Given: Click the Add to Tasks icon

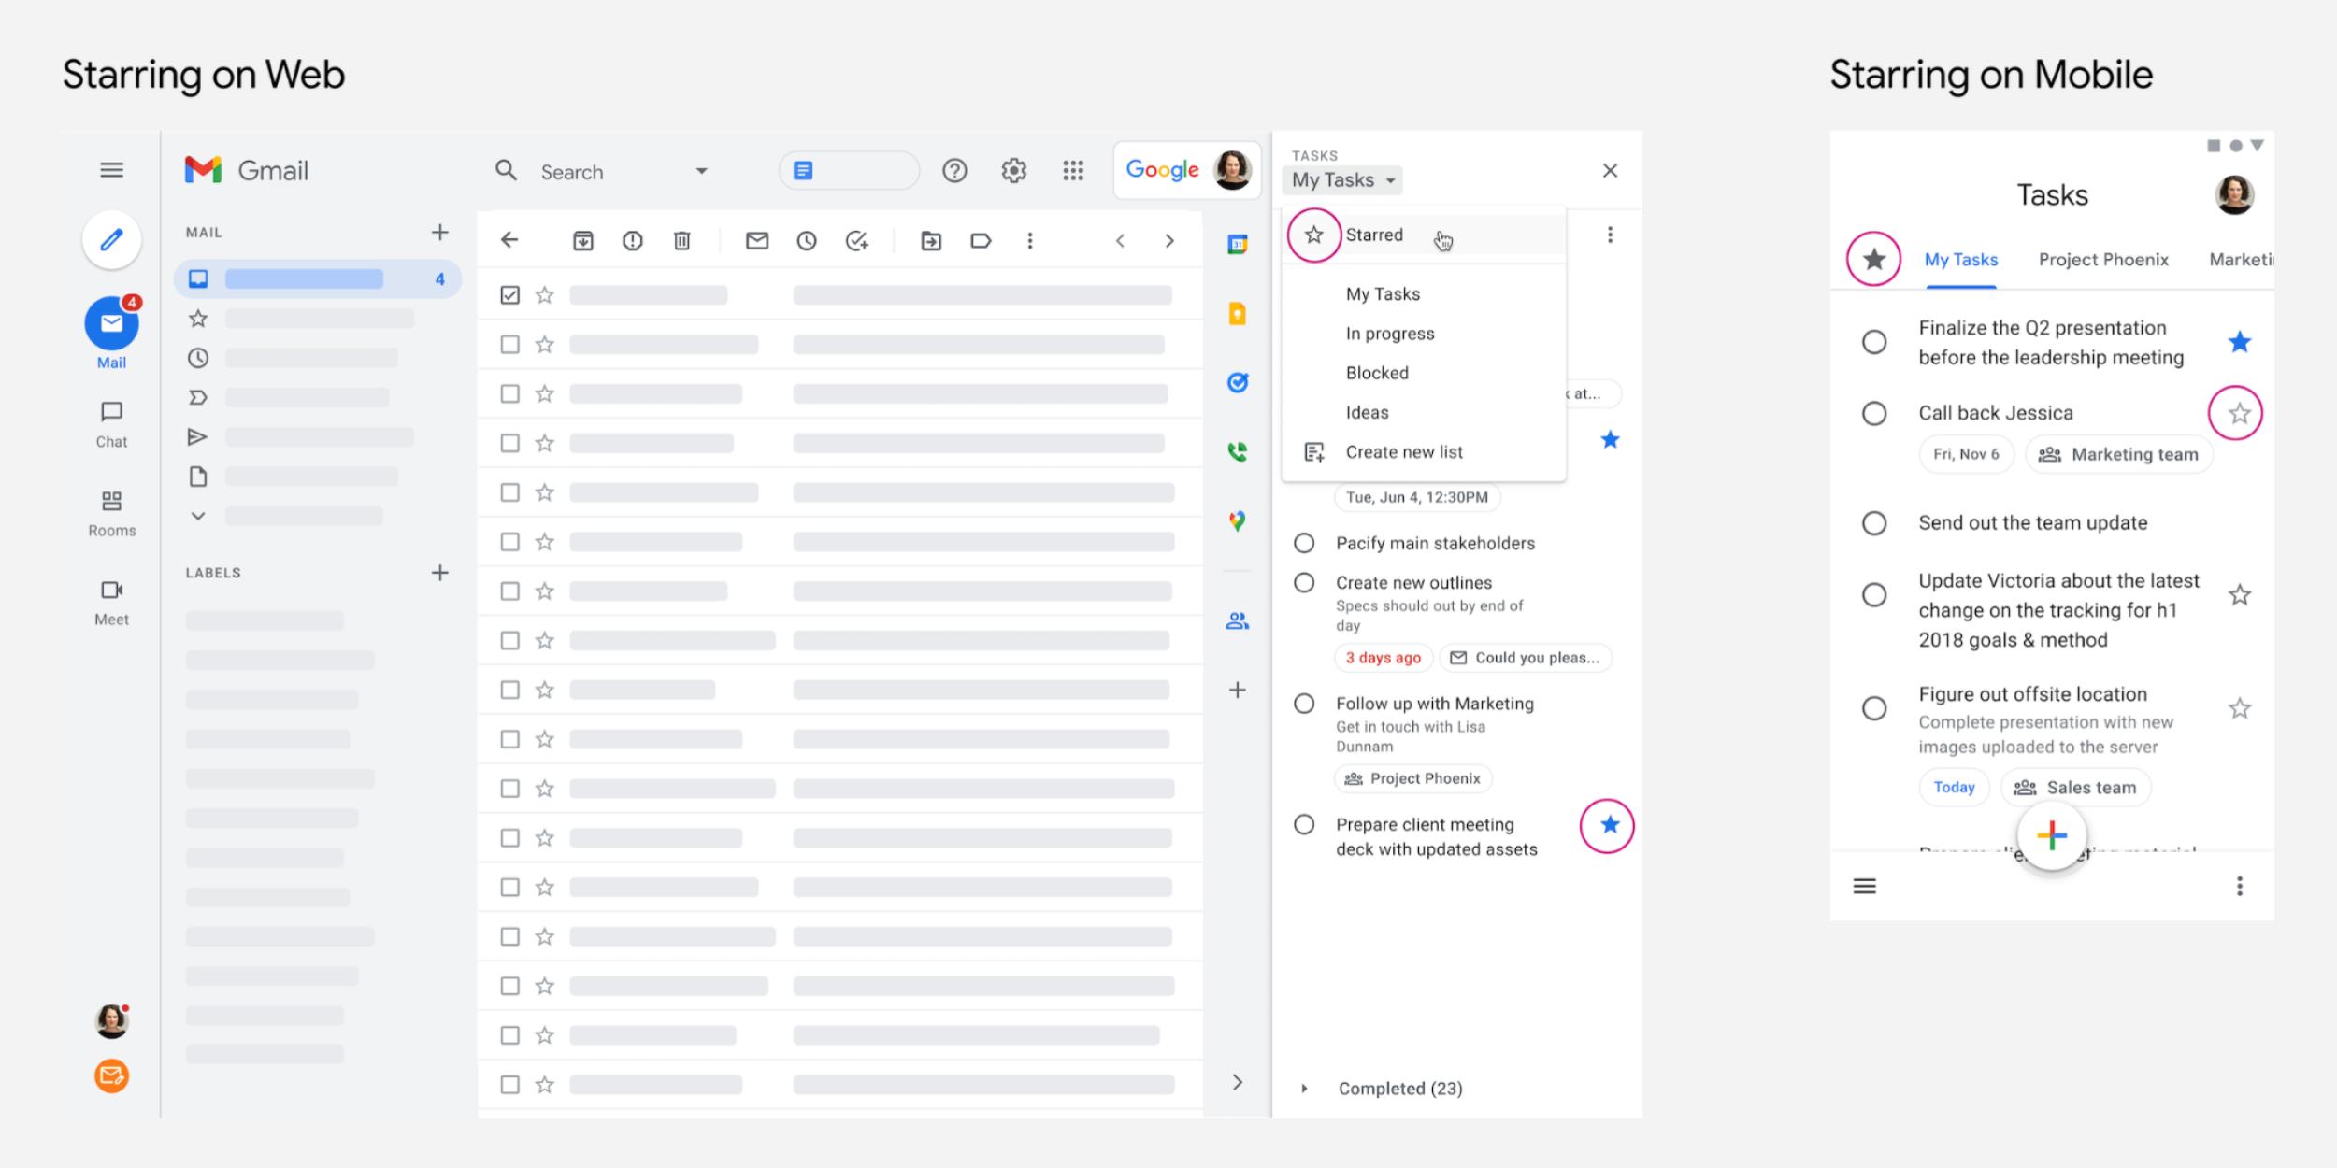Looking at the screenshot, I should click(856, 241).
